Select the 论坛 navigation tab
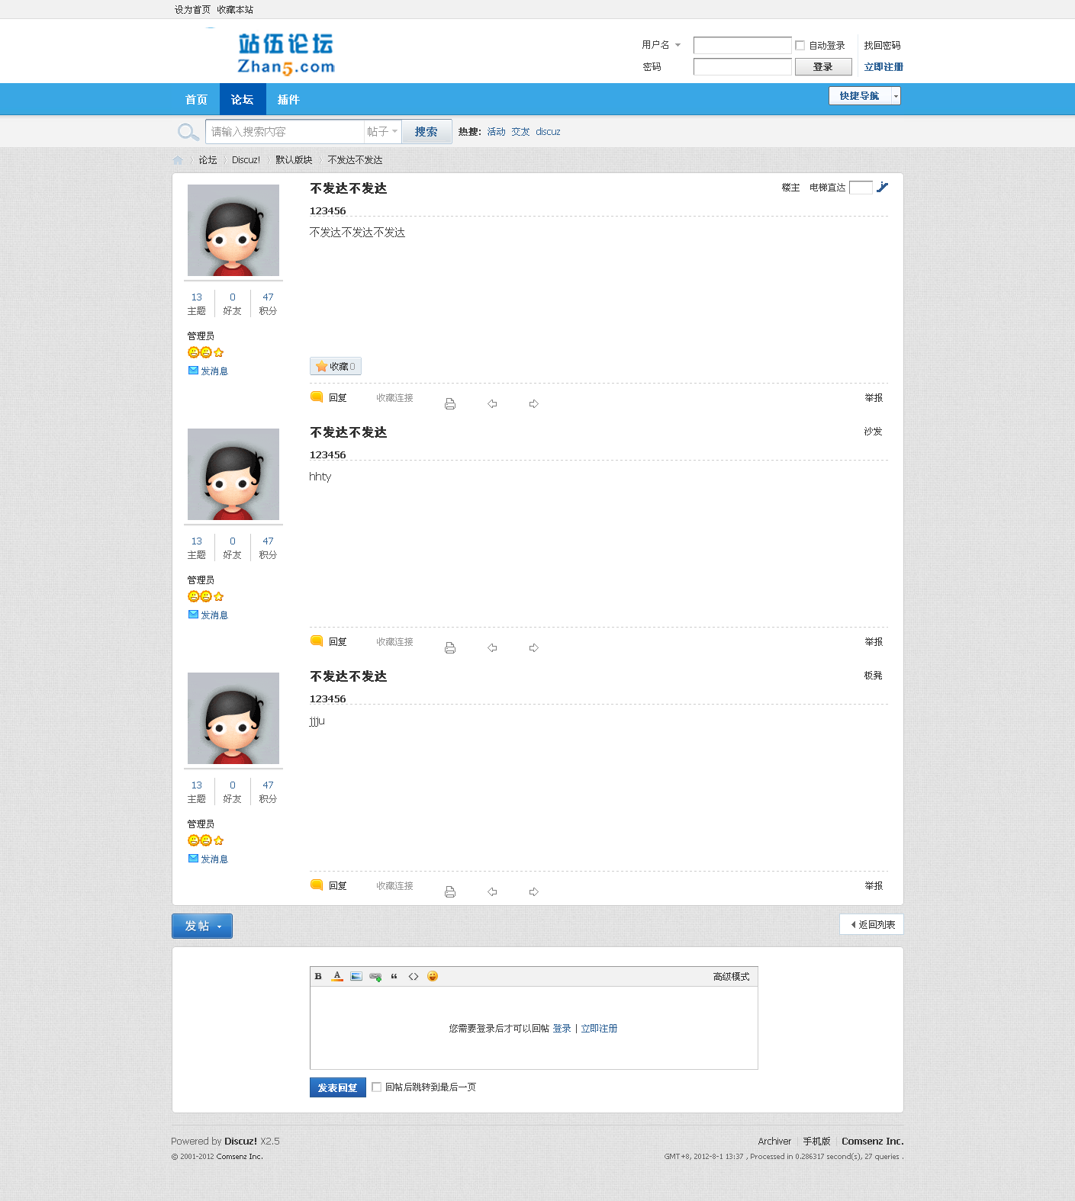1075x1201 pixels. [243, 100]
